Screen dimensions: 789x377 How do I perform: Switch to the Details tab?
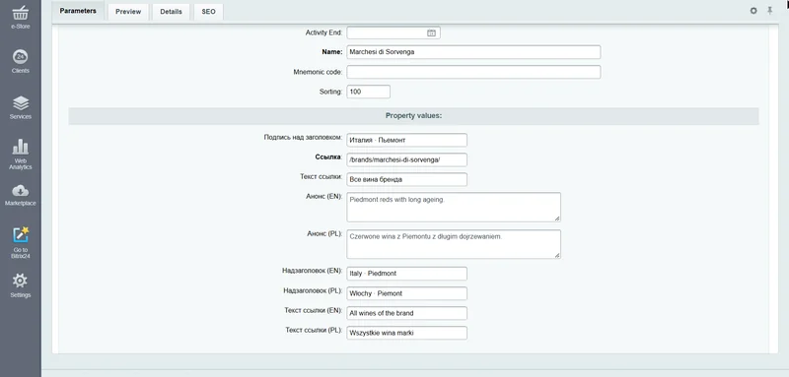coord(171,12)
